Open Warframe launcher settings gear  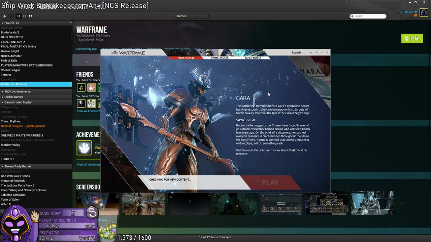click(316, 52)
